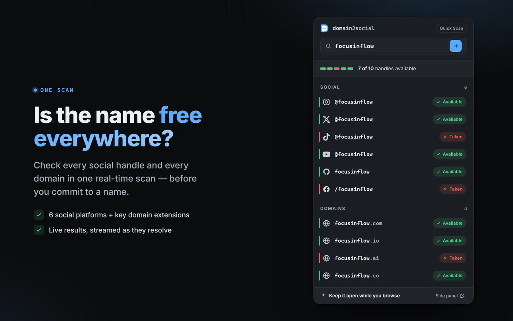Click the YouTube icon
Image resolution: width=513 pixels, height=321 pixels.
point(327,154)
